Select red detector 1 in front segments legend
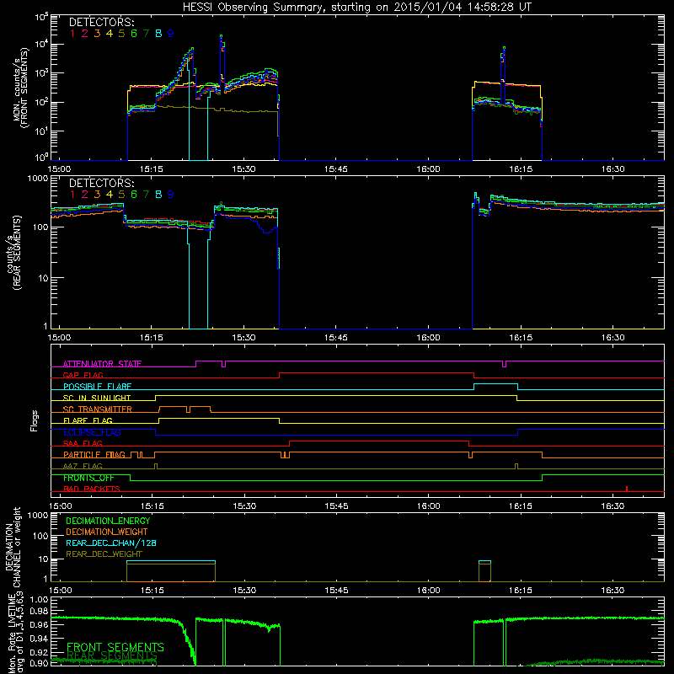 click(72, 34)
